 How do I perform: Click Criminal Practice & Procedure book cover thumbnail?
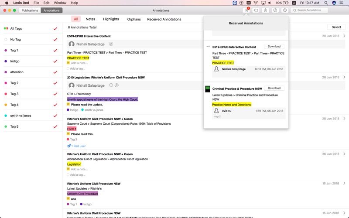(208, 89)
